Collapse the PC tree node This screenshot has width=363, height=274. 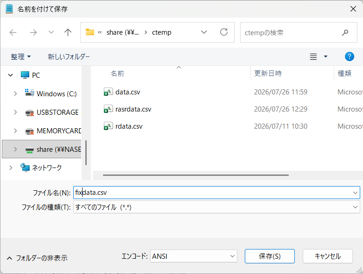10,75
